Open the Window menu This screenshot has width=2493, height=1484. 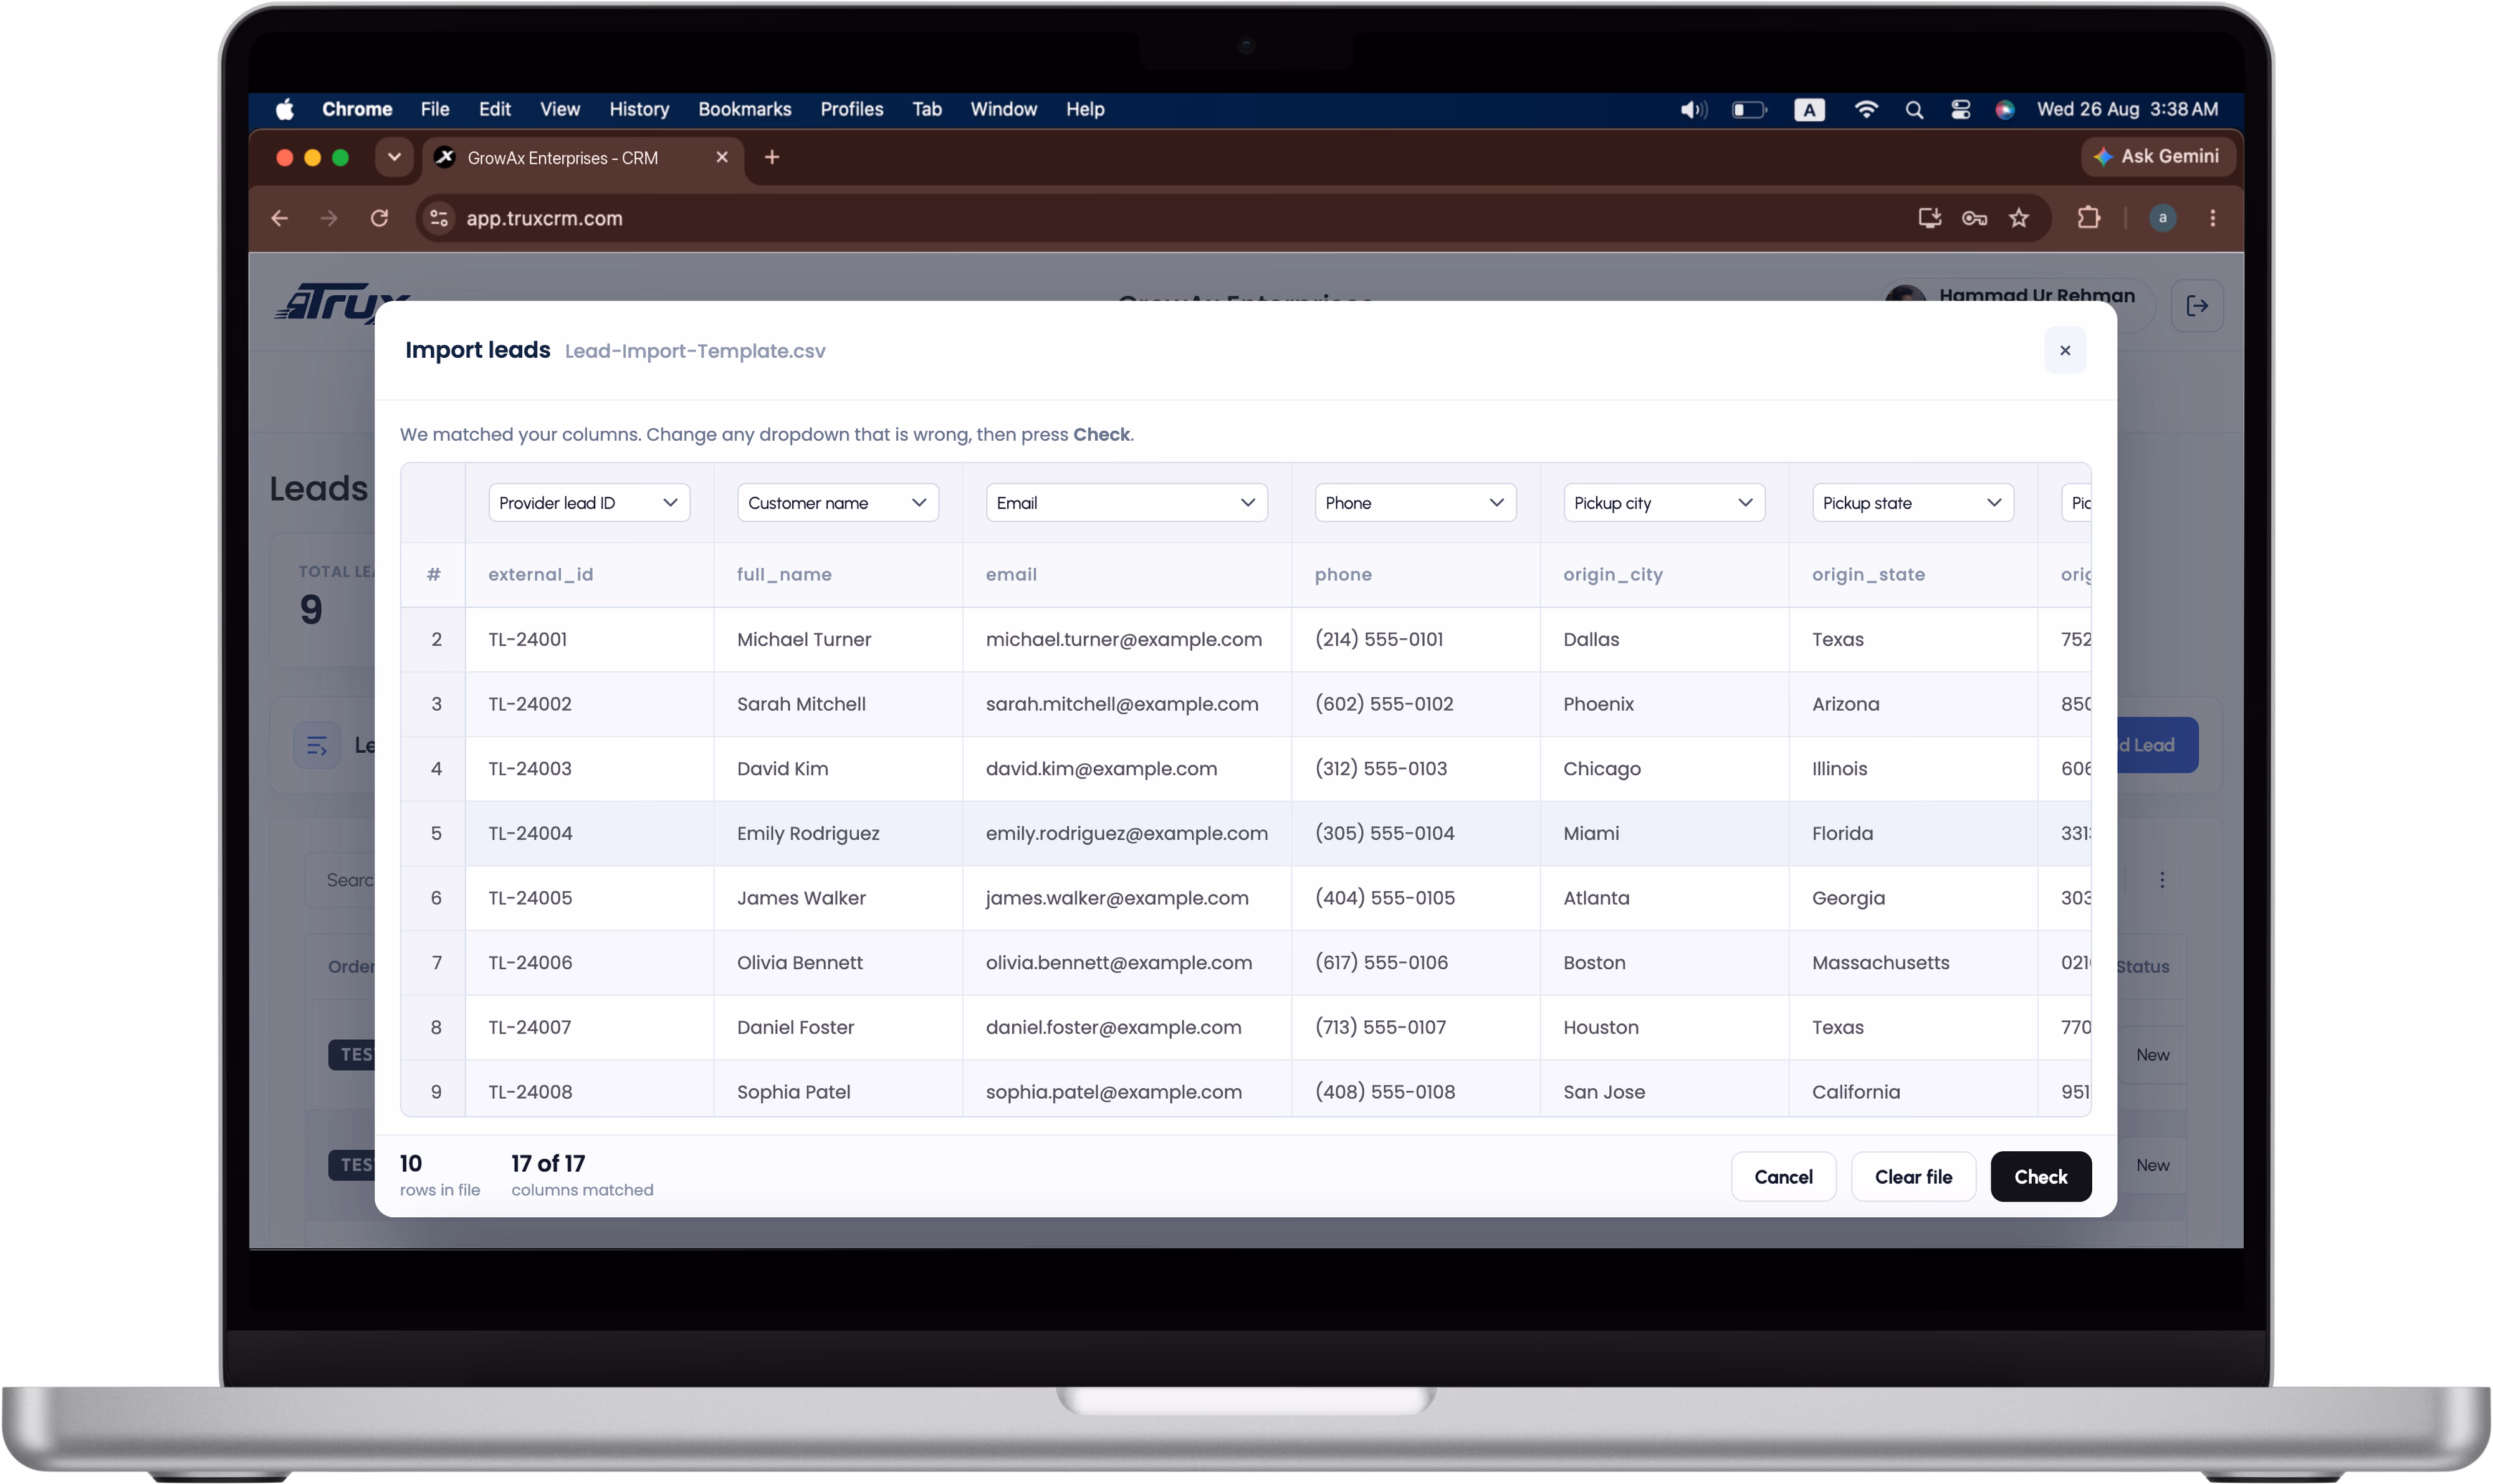1004,109
